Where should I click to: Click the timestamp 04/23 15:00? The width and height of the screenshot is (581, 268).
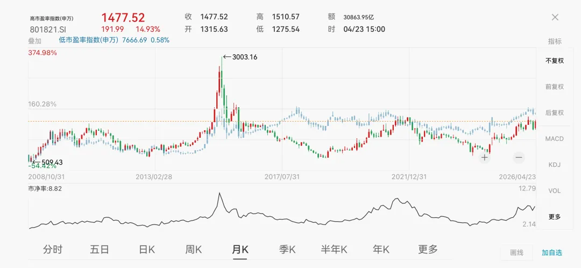(364, 29)
